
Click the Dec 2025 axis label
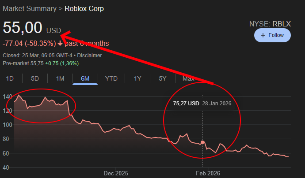tap(116, 173)
